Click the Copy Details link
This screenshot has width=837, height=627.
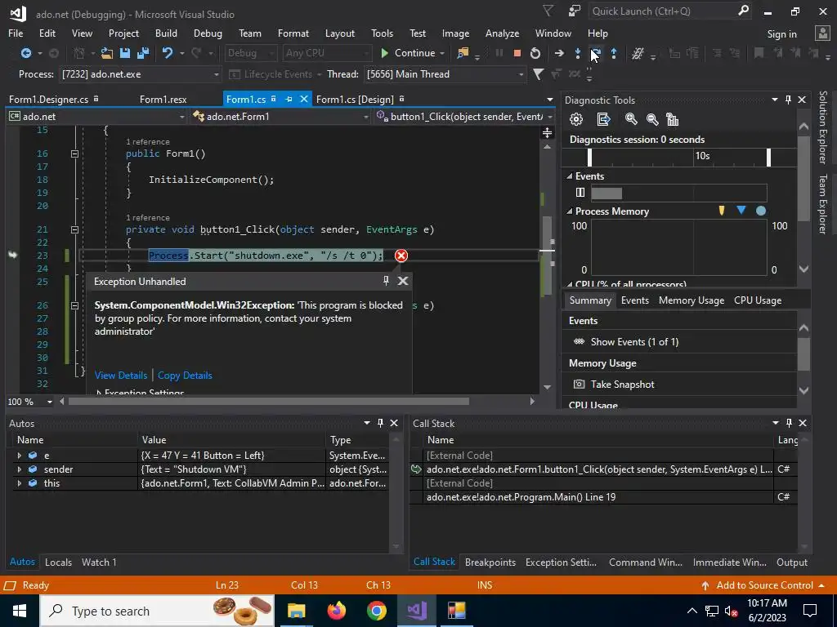tap(185, 376)
